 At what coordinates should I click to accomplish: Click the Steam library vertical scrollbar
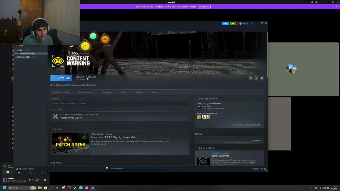coord(267,55)
